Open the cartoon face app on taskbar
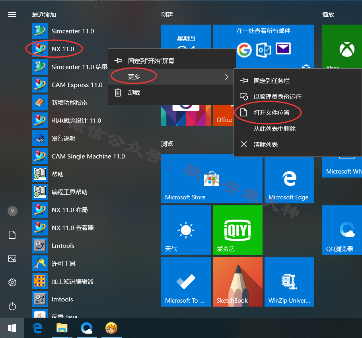 [x=111, y=328]
